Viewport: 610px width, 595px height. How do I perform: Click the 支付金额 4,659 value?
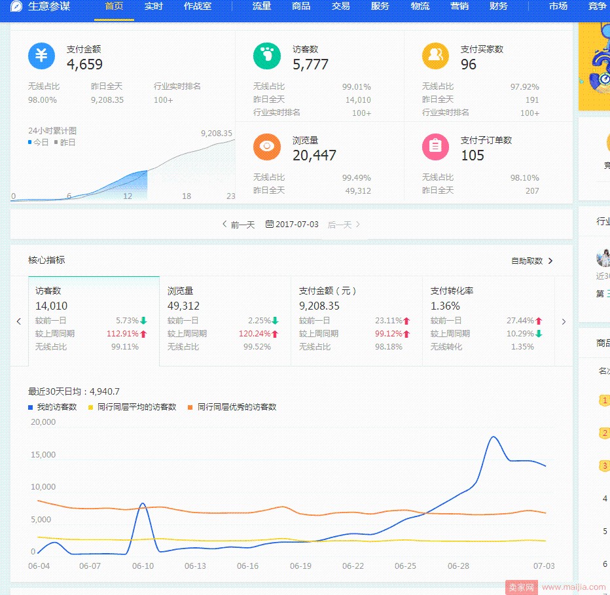(x=85, y=64)
